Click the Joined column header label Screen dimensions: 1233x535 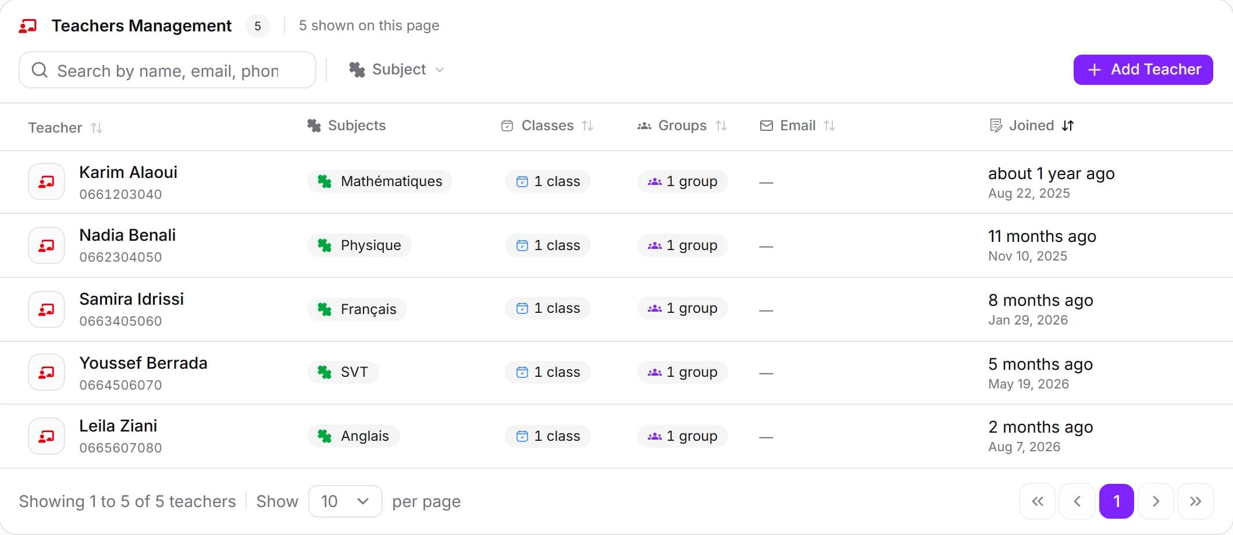(x=1031, y=126)
